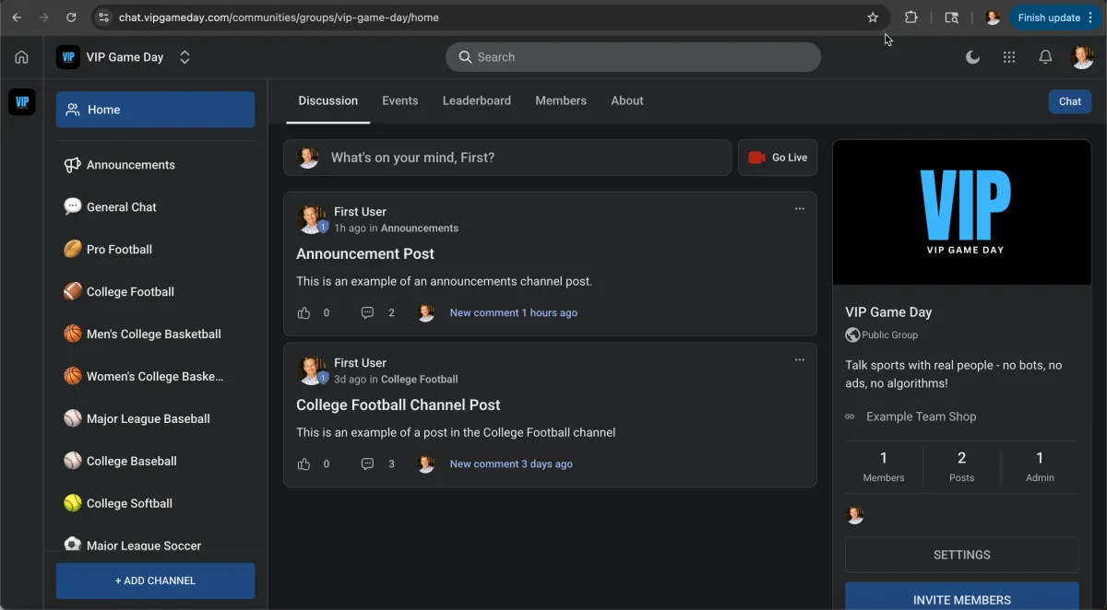Click the Announcements channel link in the post header
The image size is (1107, 610).
420,228
